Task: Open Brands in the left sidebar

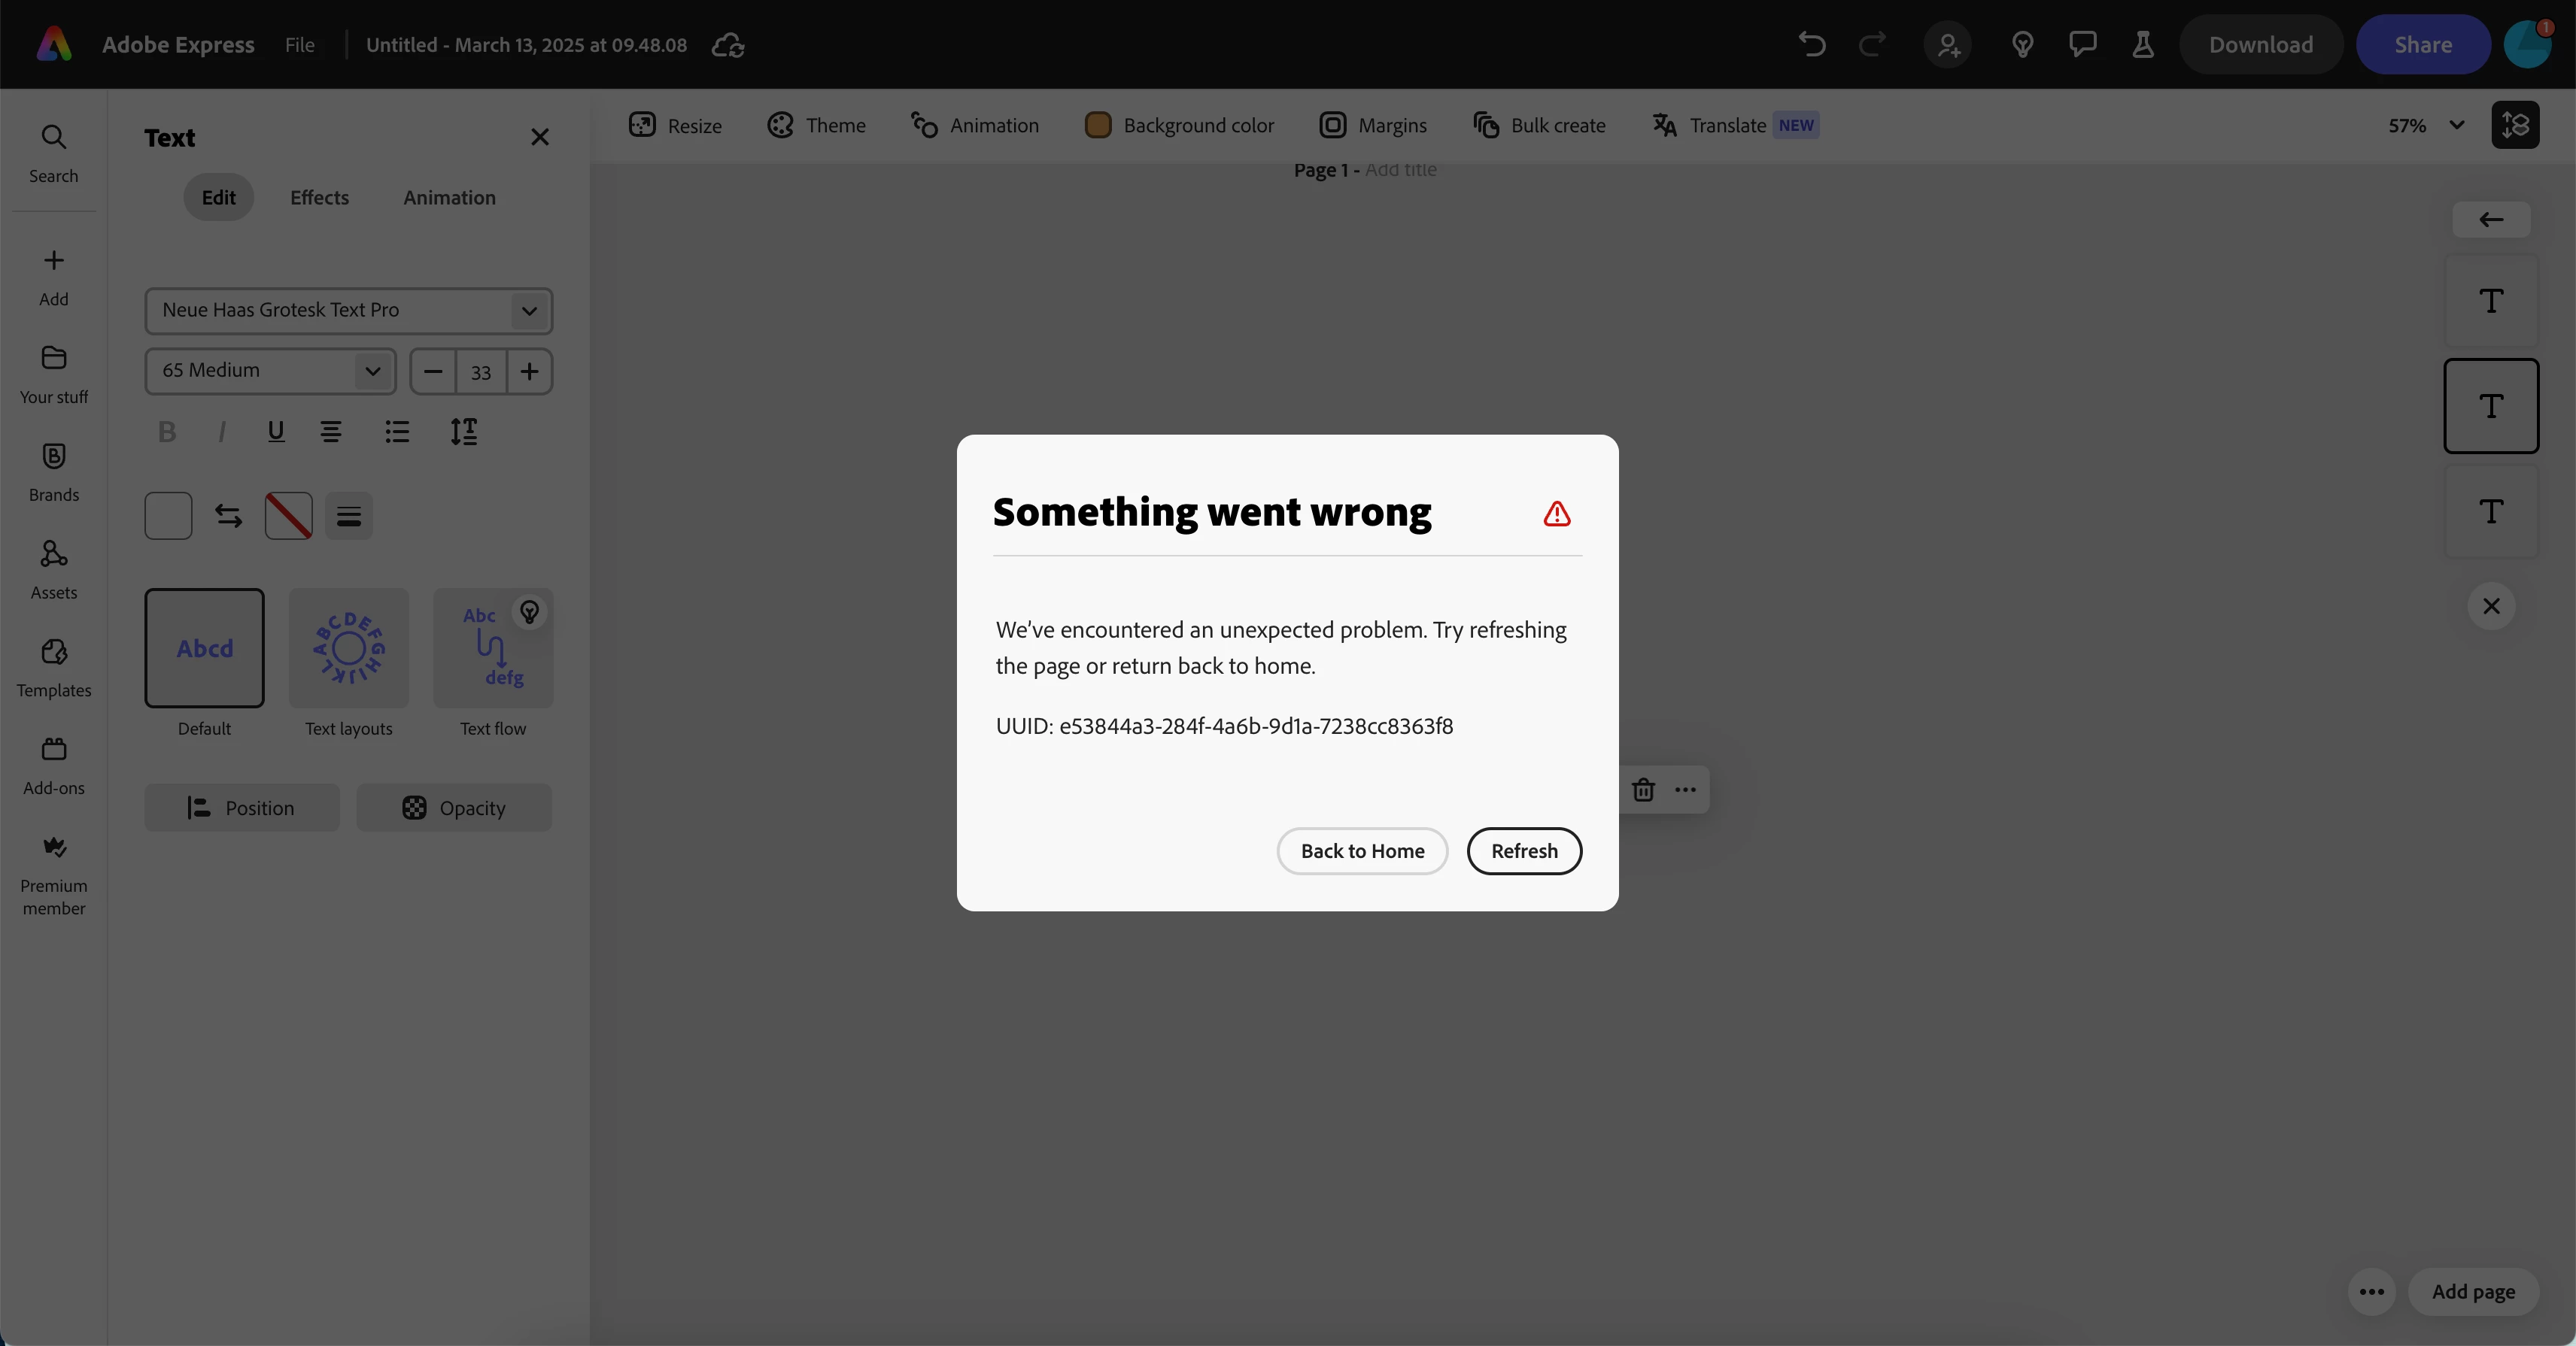Action: [x=54, y=471]
